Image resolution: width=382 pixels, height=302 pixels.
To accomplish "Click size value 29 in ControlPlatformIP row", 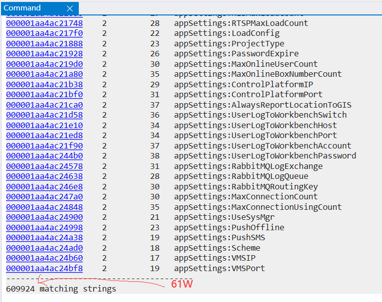I will click(x=155, y=85).
